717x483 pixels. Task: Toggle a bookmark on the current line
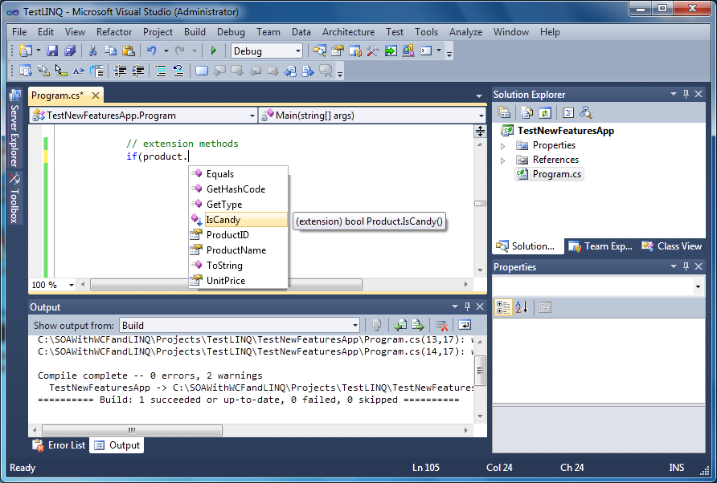point(201,71)
